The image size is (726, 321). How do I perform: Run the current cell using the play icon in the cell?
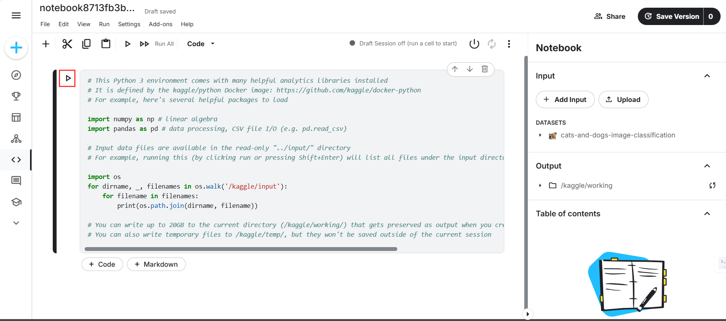(x=68, y=79)
